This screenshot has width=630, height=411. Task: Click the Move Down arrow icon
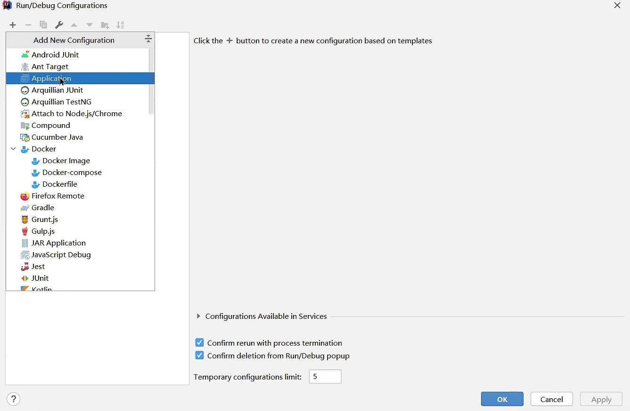coord(90,25)
